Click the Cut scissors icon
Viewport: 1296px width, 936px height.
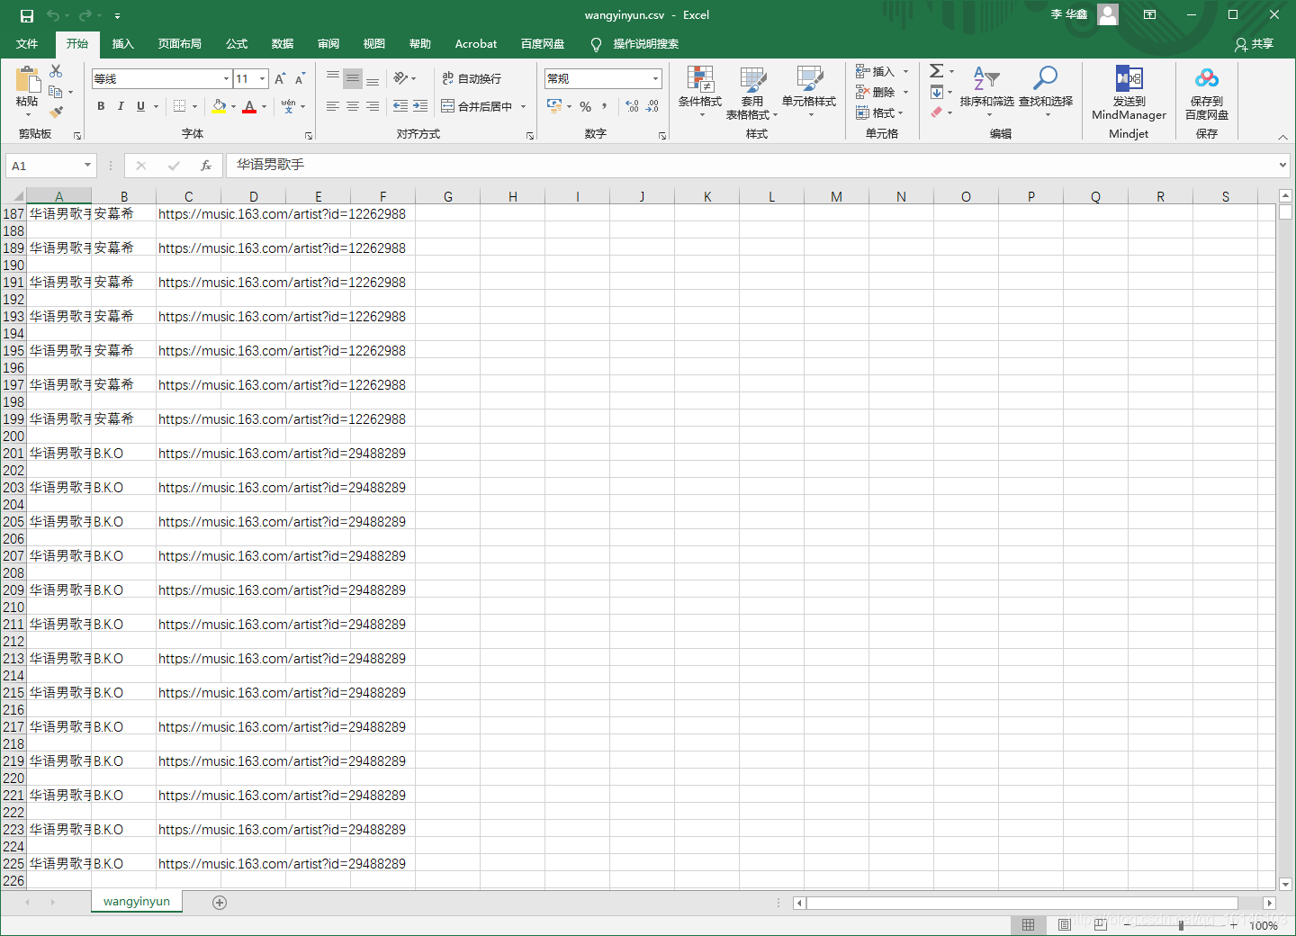click(56, 71)
